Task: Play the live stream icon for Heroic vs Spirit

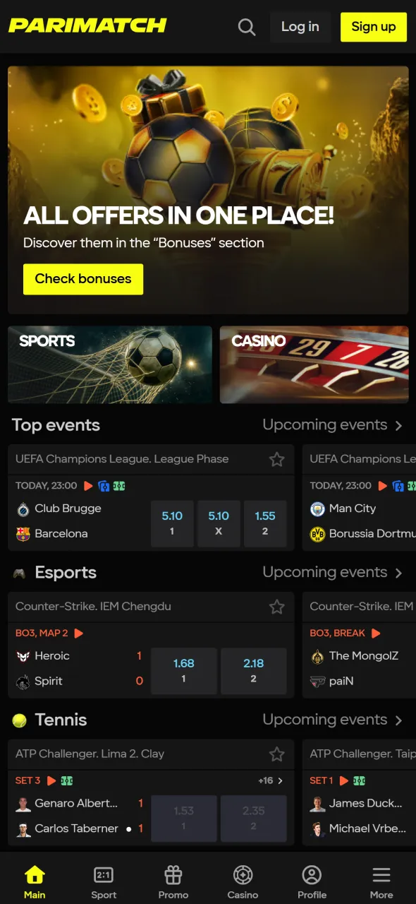Action: click(79, 633)
